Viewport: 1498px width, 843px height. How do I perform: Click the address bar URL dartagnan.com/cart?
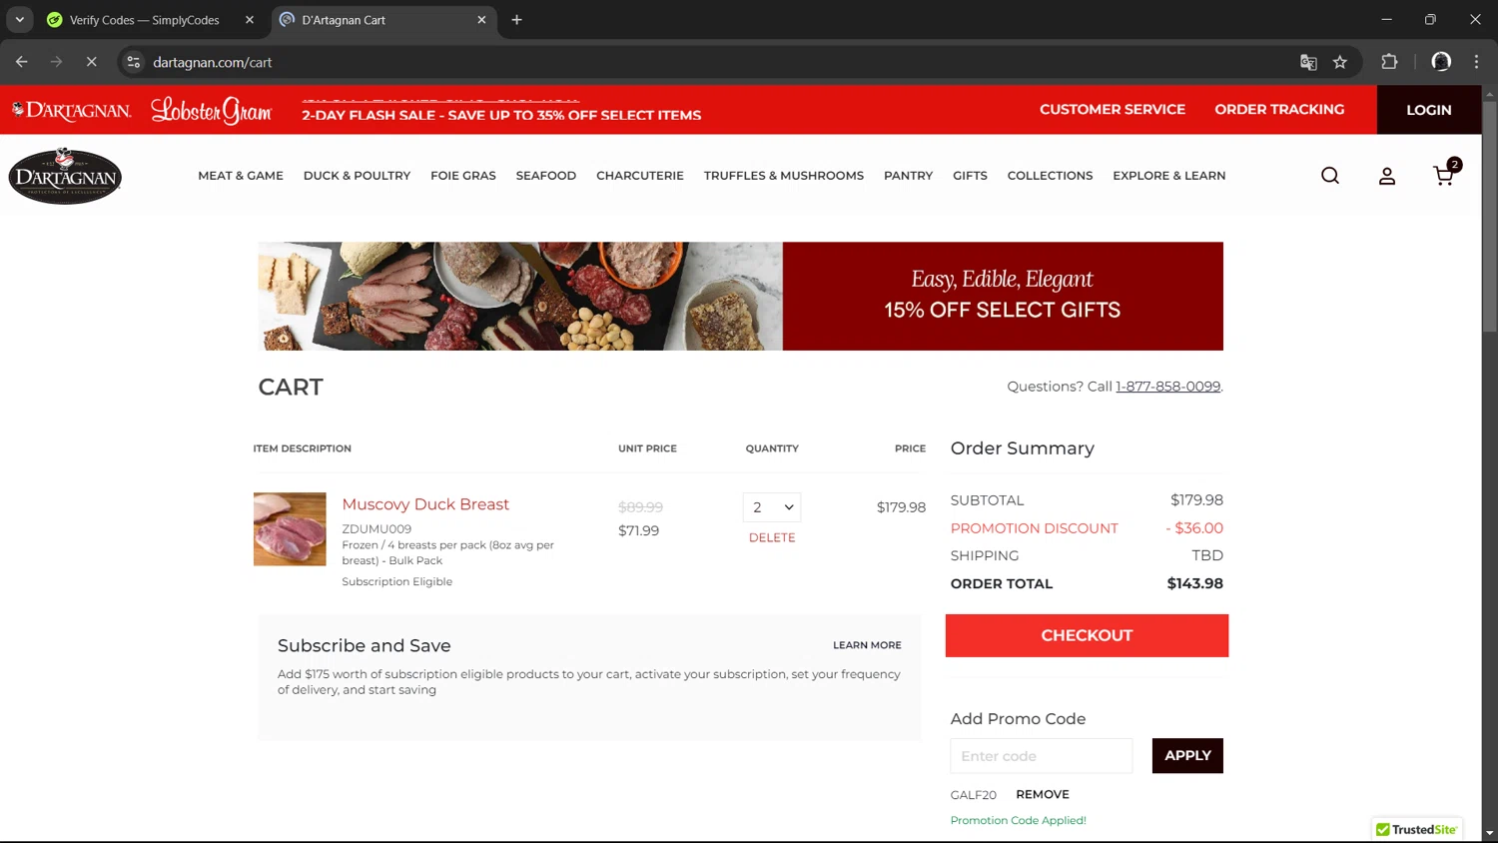pyautogui.click(x=213, y=62)
